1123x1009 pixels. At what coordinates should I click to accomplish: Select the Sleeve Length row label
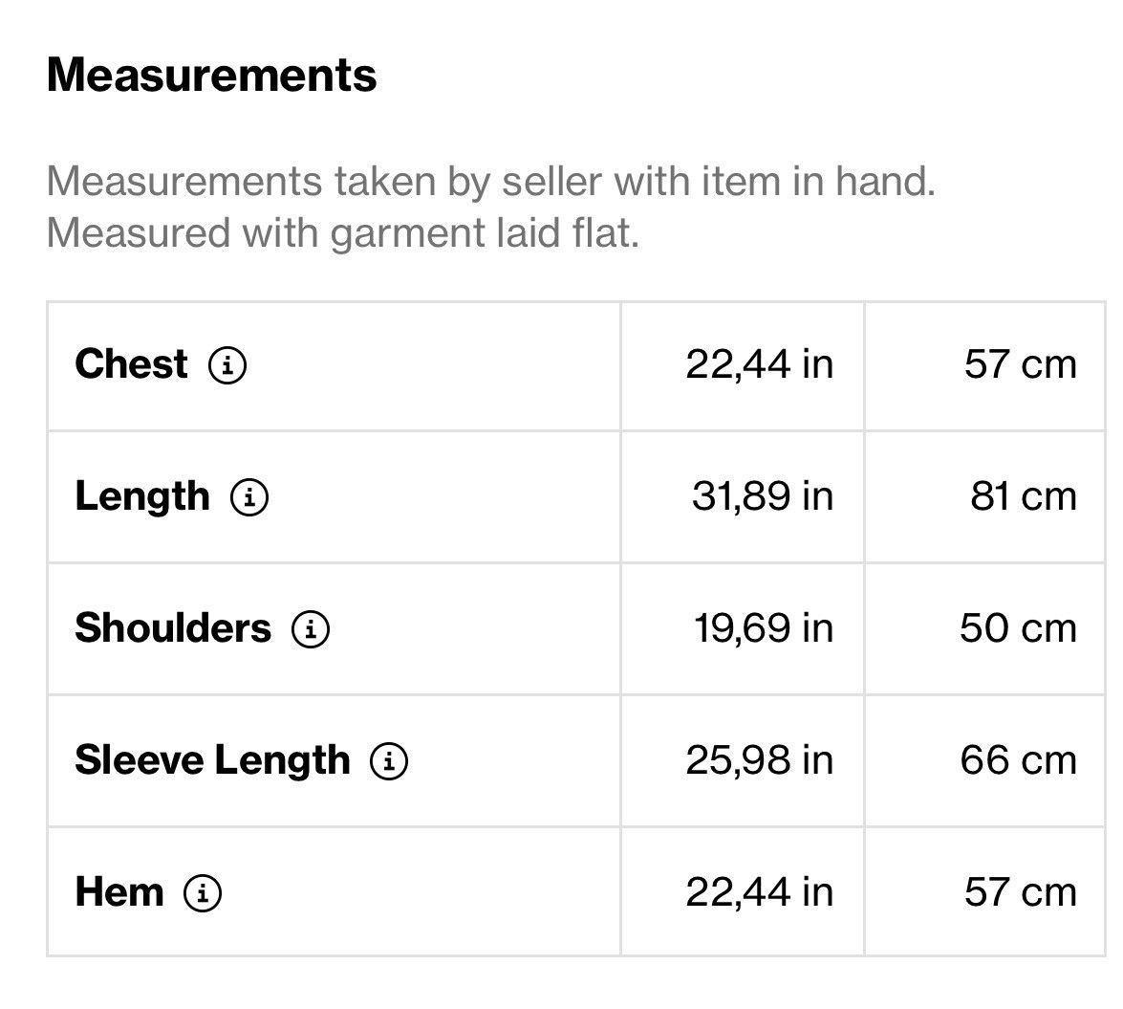pos(213,760)
